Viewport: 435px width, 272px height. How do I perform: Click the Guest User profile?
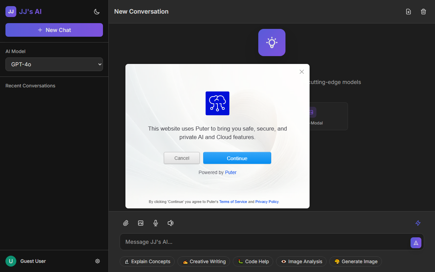[x=33, y=261]
